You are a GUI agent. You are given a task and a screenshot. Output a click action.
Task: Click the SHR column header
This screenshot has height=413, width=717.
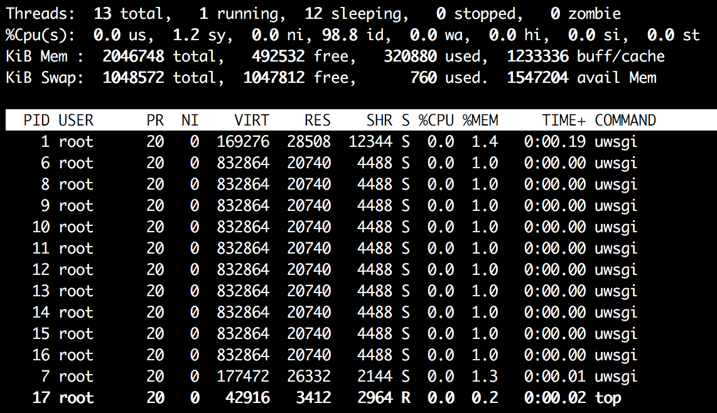[379, 121]
